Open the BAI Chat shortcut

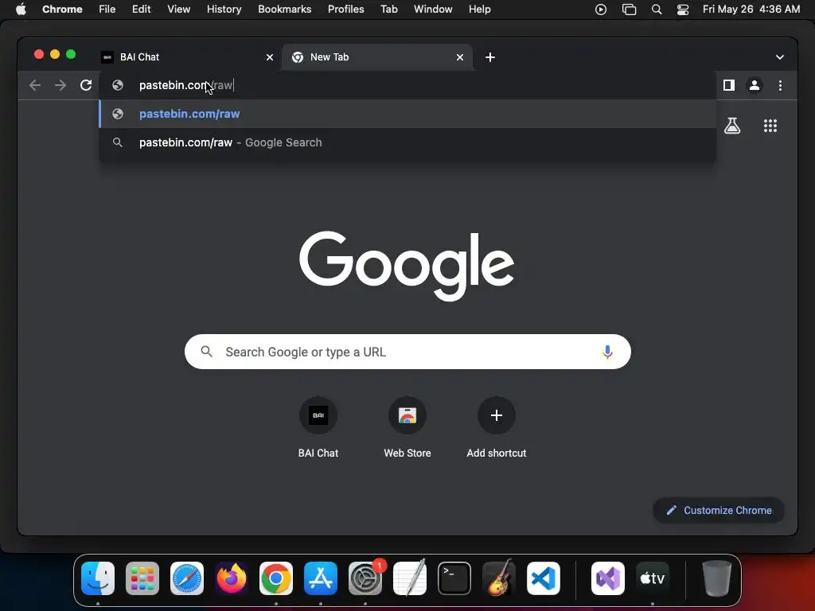318,427
